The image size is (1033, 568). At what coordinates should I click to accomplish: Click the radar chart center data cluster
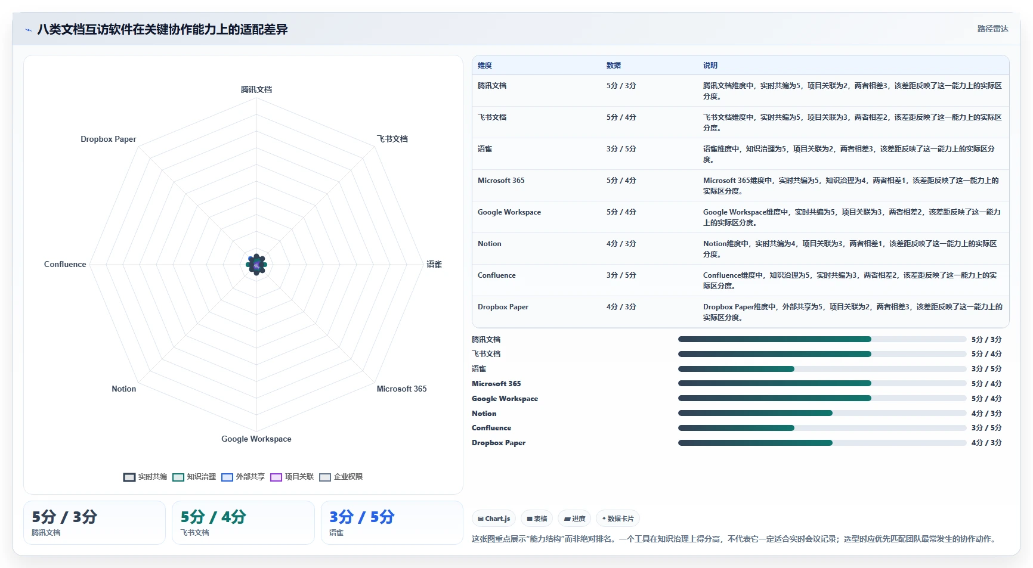coord(256,264)
